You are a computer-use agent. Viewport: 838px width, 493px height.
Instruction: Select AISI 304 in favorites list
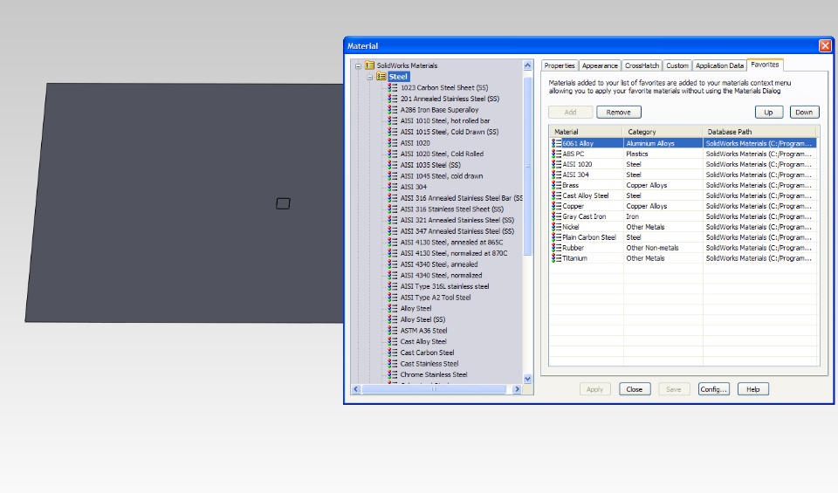[683, 175]
